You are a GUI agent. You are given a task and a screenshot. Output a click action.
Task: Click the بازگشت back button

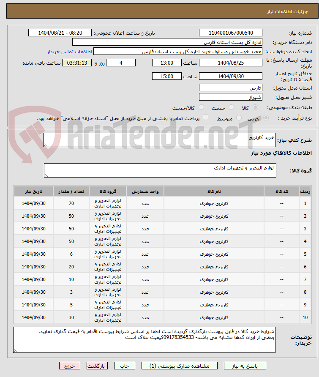coord(97,366)
